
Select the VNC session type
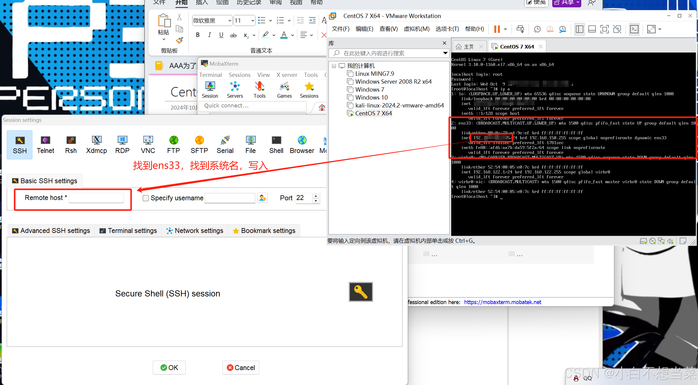pos(148,144)
